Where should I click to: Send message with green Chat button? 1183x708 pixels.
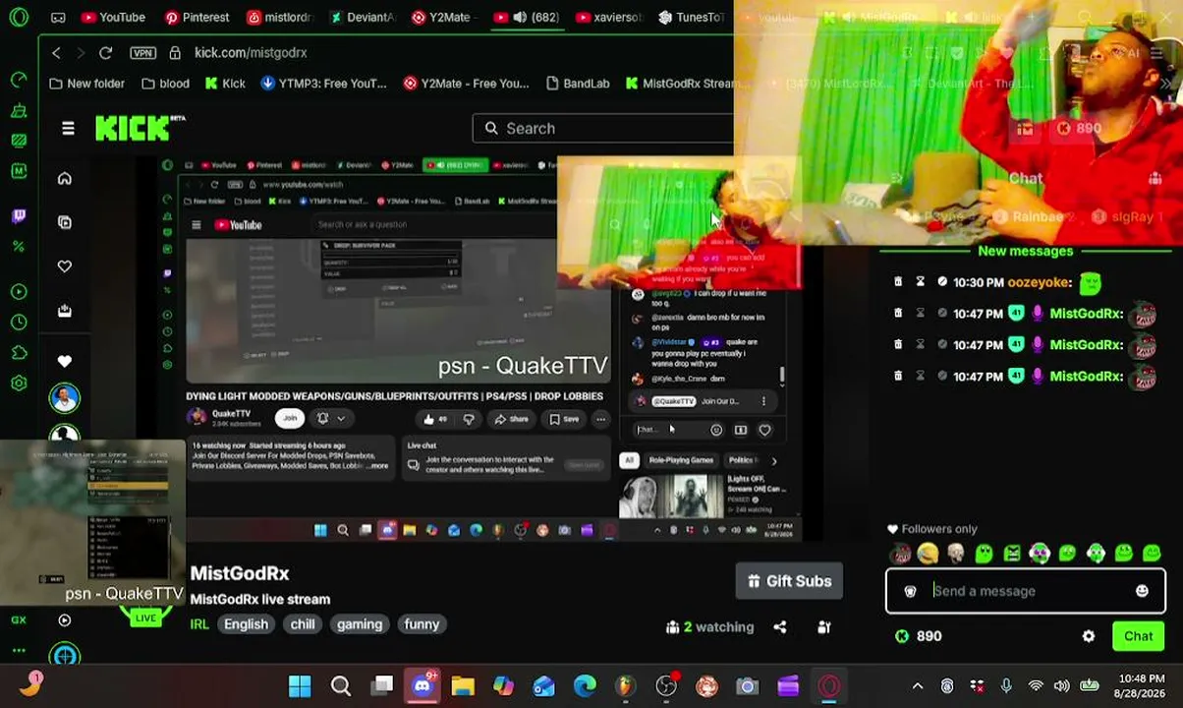pos(1139,636)
